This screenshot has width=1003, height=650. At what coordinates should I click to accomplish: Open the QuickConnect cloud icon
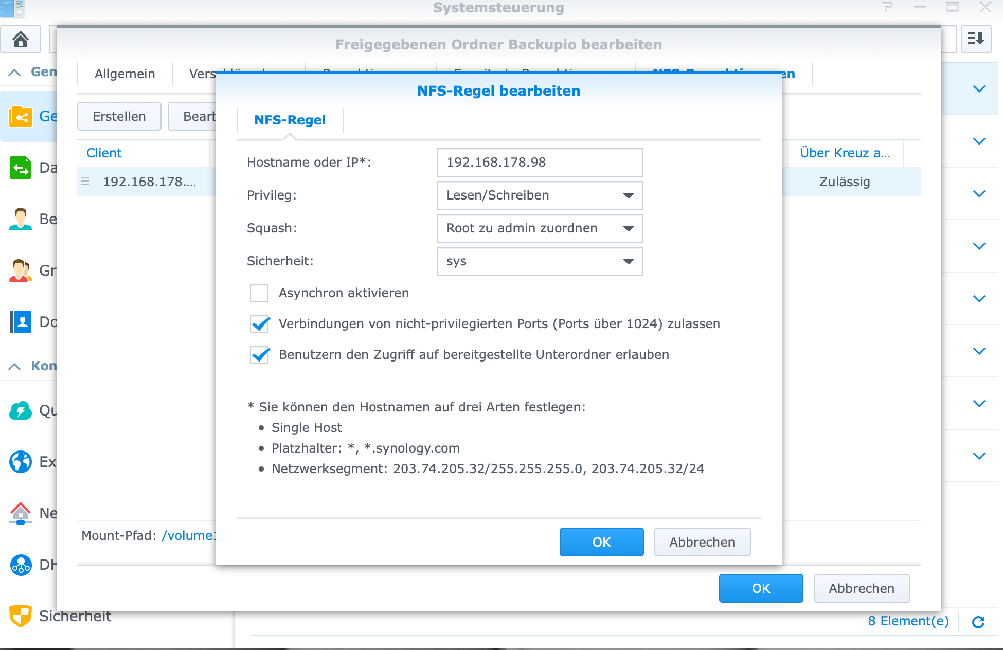click(21, 410)
